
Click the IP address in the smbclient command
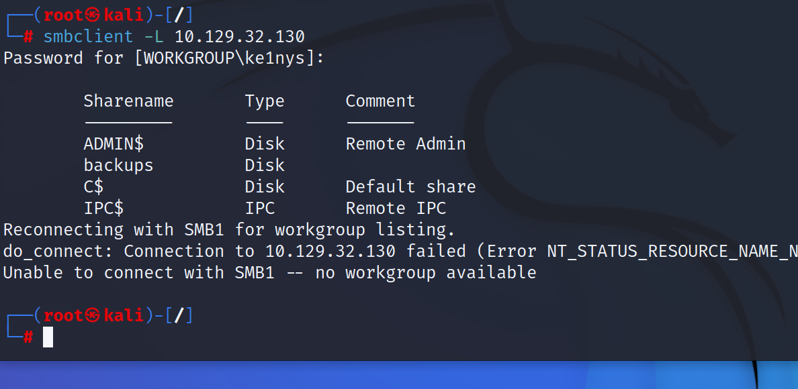pos(240,37)
